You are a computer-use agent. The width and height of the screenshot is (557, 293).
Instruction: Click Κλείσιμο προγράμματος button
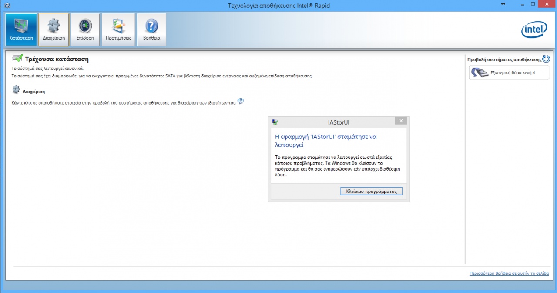[371, 191]
